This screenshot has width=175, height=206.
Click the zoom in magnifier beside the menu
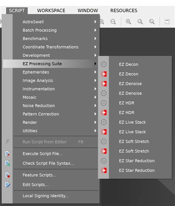tap(102, 22)
